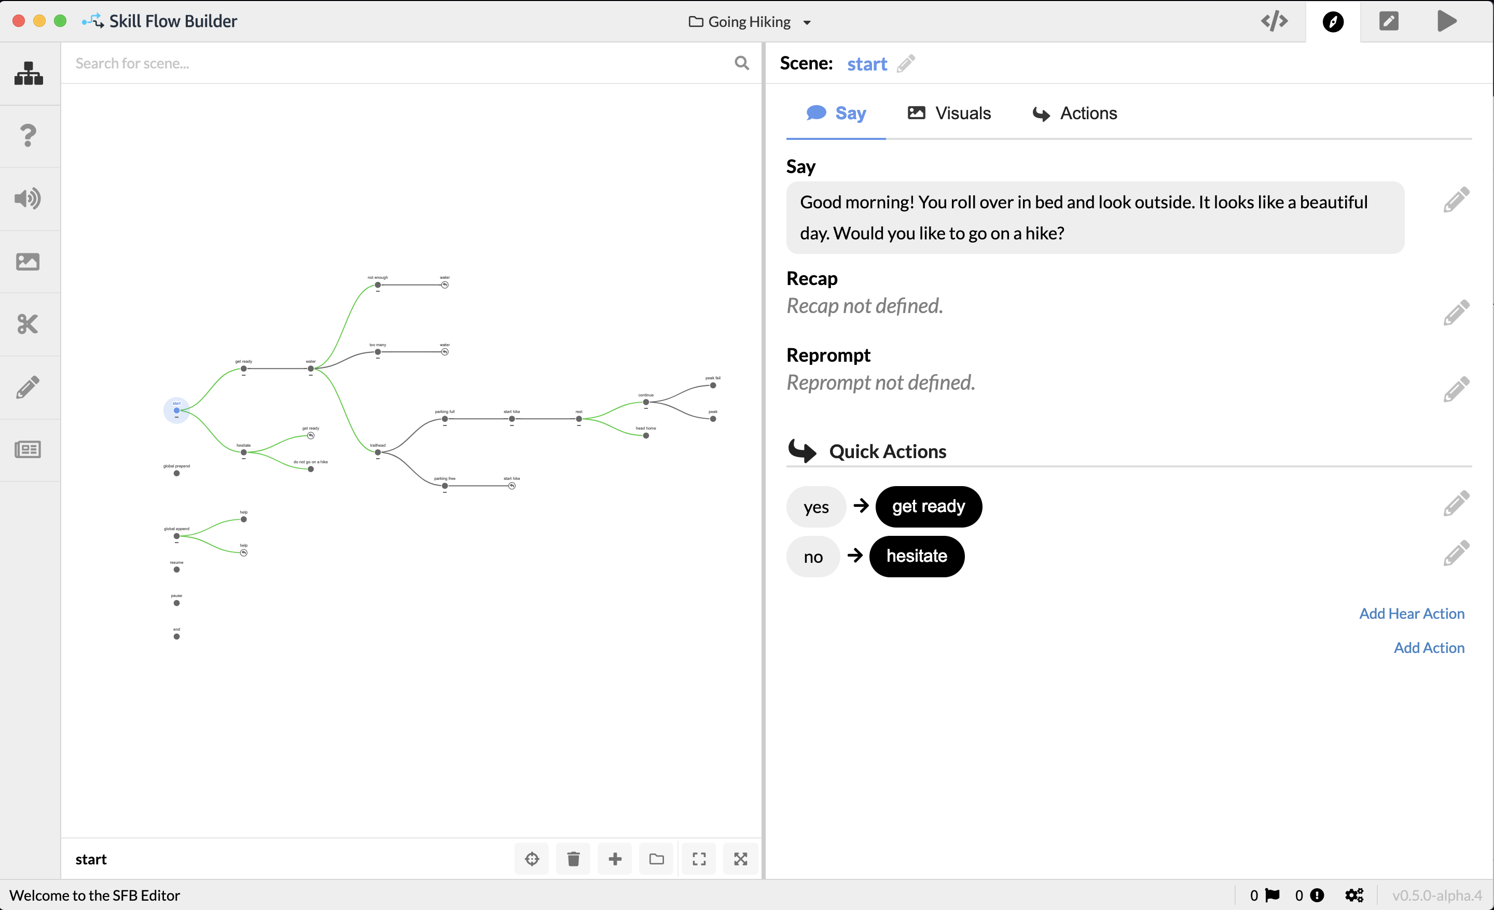Image resolution: width=1494 pixels, height=910 pixels.
Task: Click the Add Hear Action link
Action: point(1411,613)
